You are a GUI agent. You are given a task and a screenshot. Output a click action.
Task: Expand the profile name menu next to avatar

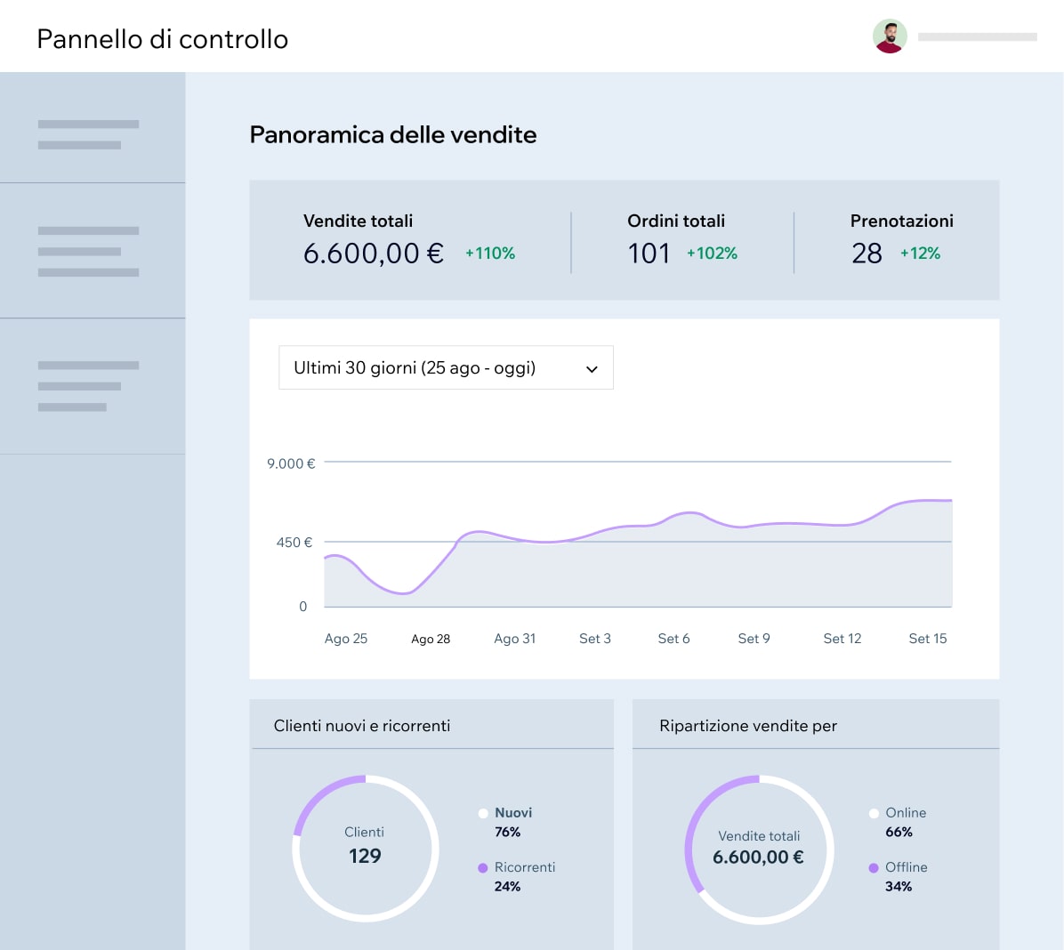pos(977,36)
